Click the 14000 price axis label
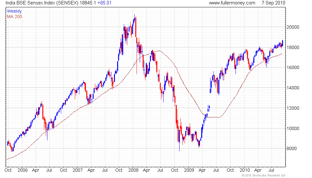 [293, 88]
